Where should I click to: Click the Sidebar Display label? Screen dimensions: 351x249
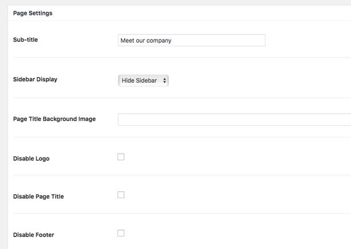[x=35, y=79]
